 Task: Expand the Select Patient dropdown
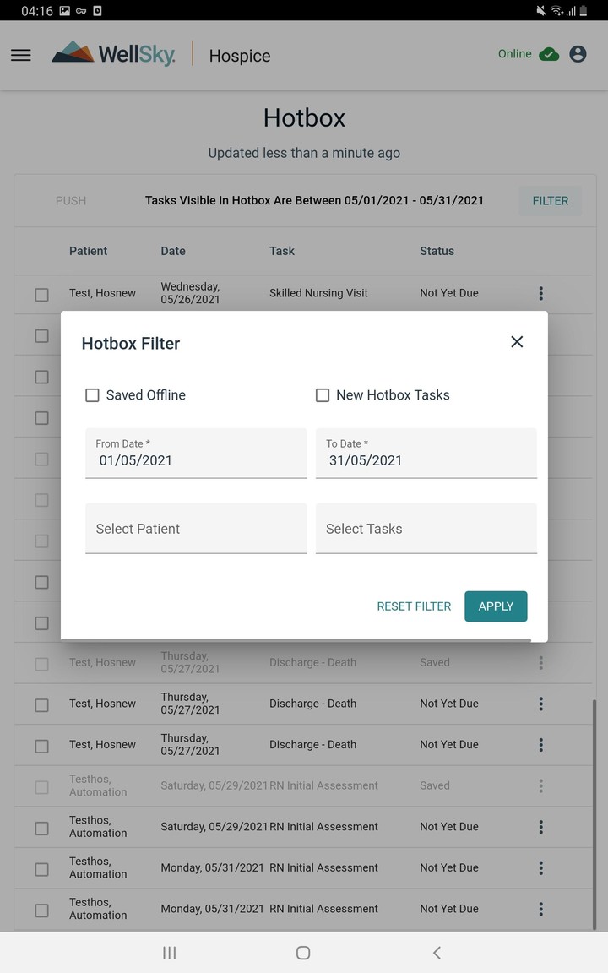point(196,529)
